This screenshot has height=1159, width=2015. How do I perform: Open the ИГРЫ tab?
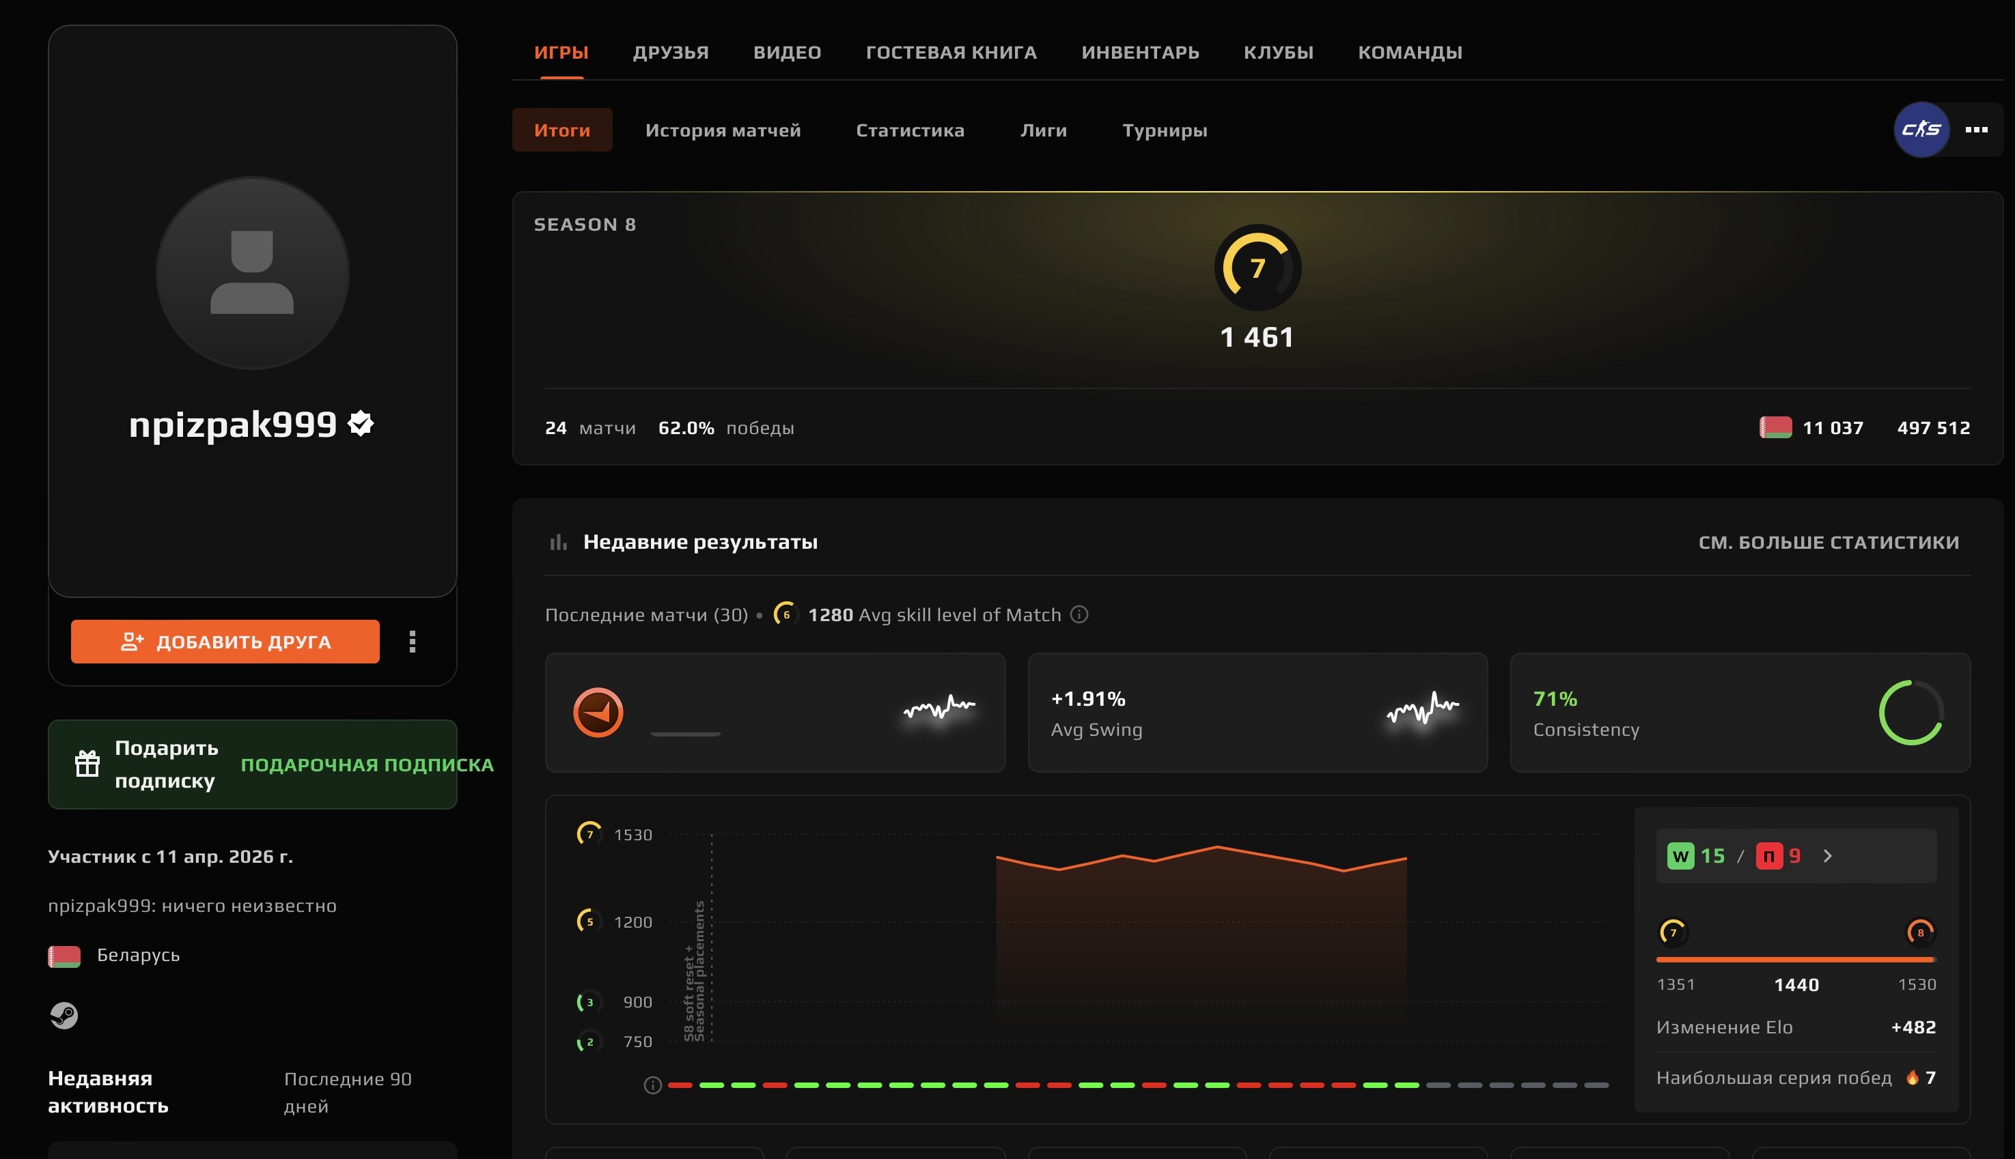[x=561, y=53]
